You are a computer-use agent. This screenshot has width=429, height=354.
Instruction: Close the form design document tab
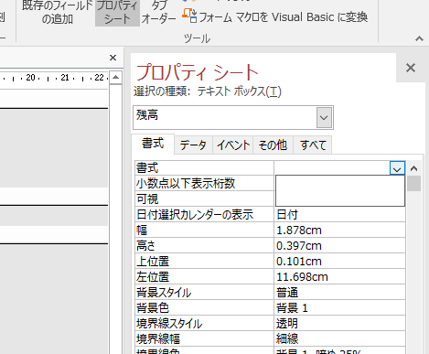tap(113, 58)
